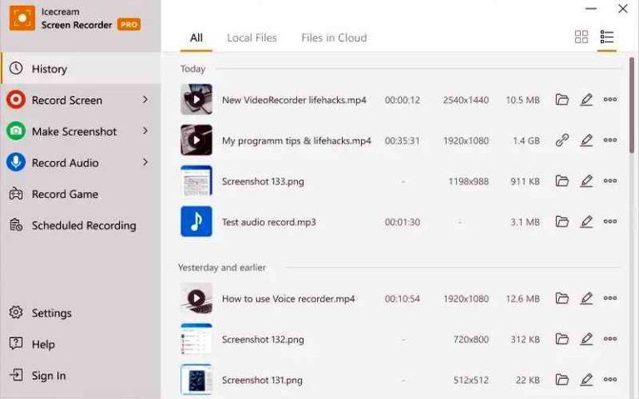This screenshot has height=399, width=639.
Task: Switch to Local Files tab
Action: click(251, 37)
